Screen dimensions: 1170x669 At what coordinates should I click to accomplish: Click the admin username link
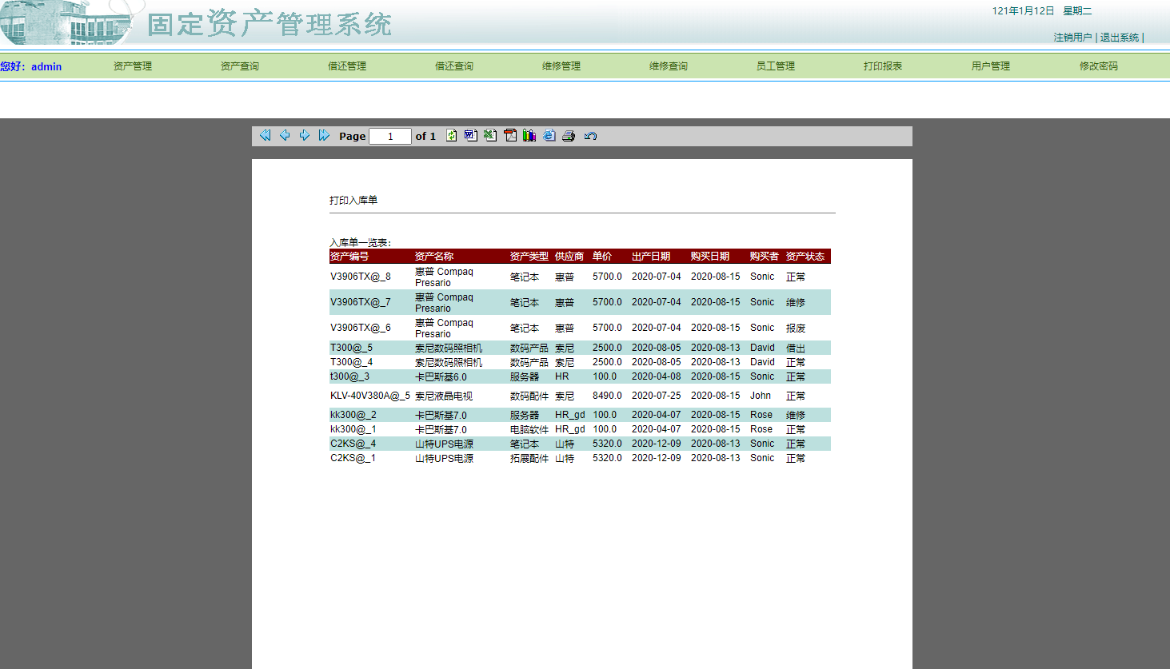(46, 66)
